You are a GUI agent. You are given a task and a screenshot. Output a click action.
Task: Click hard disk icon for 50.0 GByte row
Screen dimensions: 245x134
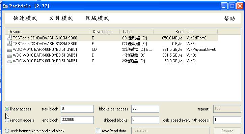pyautogui.click(x=9, y=61)
